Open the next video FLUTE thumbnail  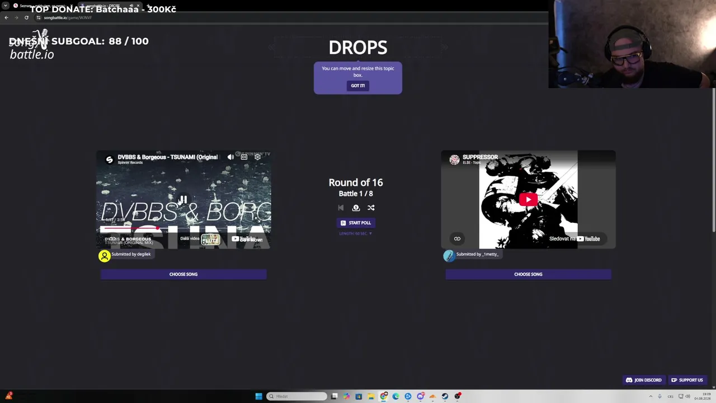click(210, 240)
